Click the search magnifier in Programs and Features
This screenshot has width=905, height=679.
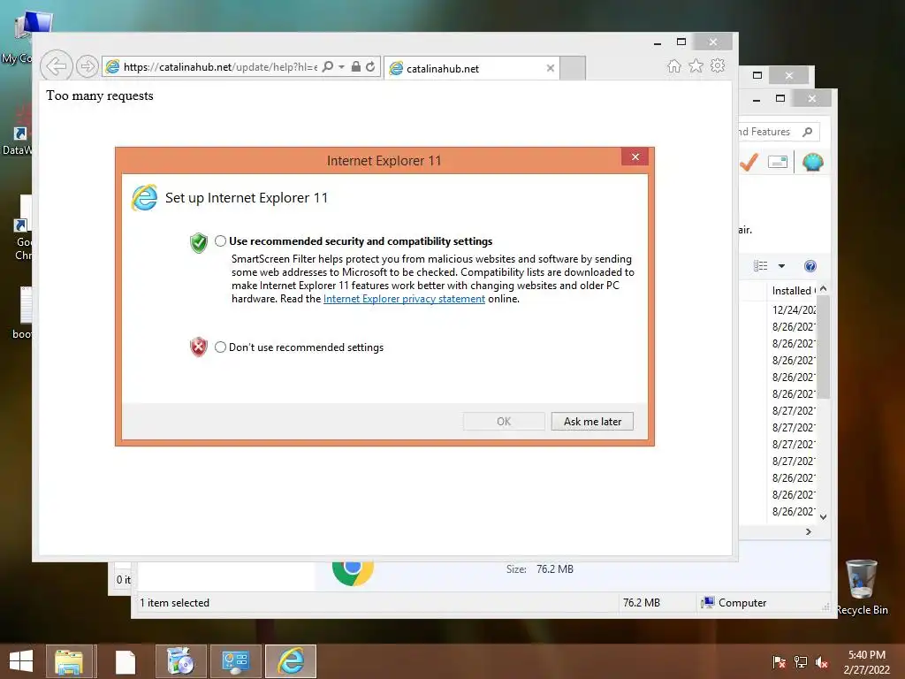808,132
